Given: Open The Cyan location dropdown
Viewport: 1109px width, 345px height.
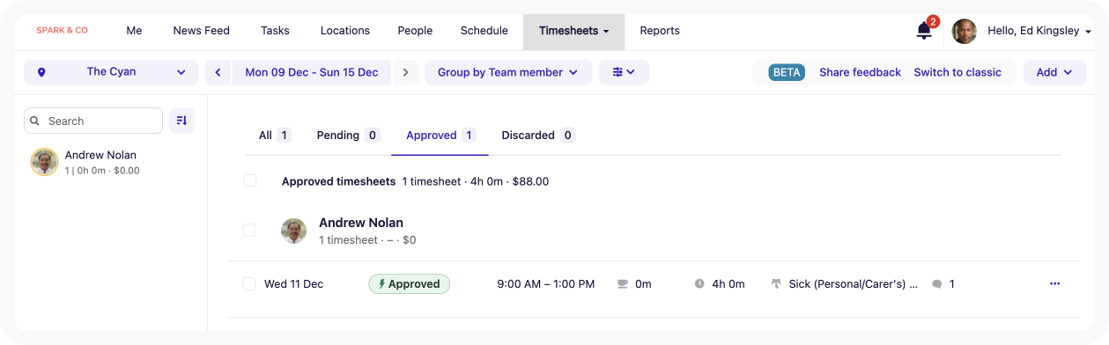Looking at the screenshot, I should (x=111, y=72).
